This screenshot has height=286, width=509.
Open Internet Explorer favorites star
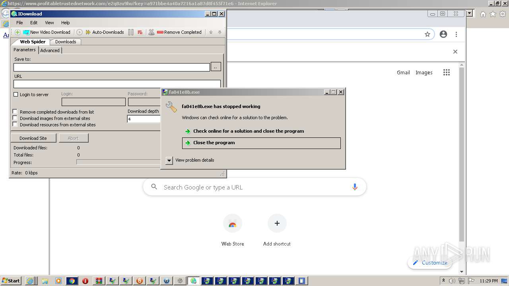click(493, 14)
